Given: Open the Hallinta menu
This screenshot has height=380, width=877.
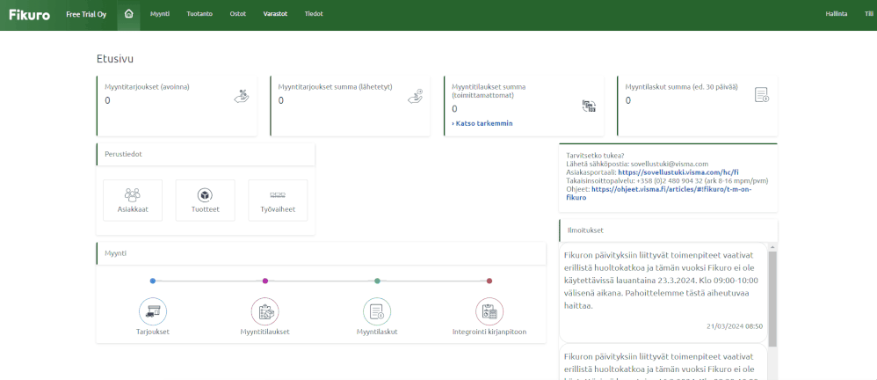Looking at the screenshot, I should pyautogui.click(x=837, y=14).
